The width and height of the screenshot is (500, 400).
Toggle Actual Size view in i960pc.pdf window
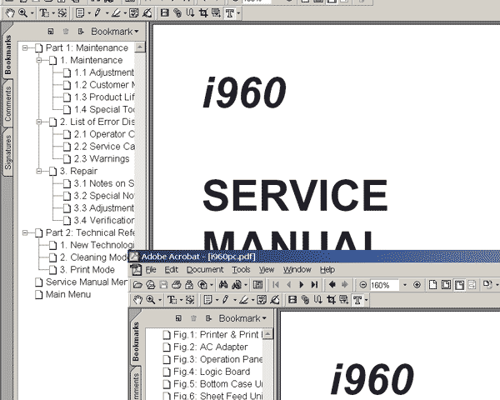(x=432, y=284)
